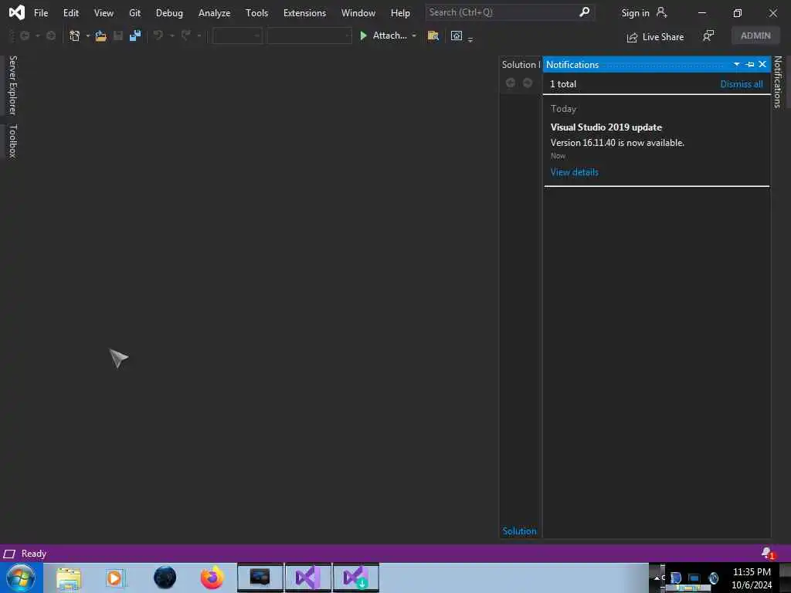This screenshot has height=593, width=791.
Task: Switch to the Solution Explorer tab header
Action: tap(520, 65)
